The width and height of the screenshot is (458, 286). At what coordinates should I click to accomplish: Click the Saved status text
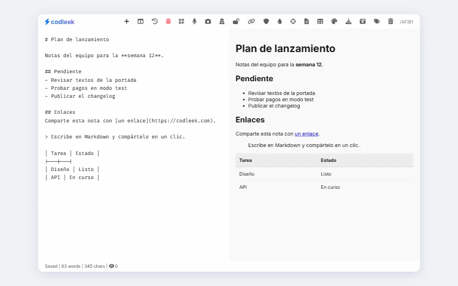click(51, 266)
